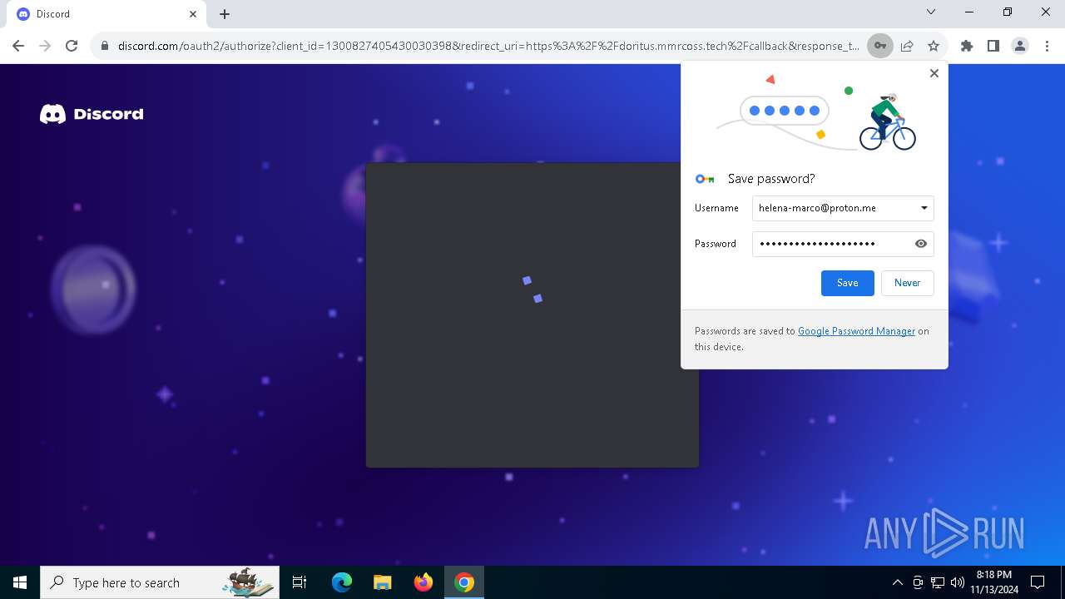The width and height of the screenshot is (1065, 599).
Task: Go forward with the forward arrow
Action: click(45, 46)
